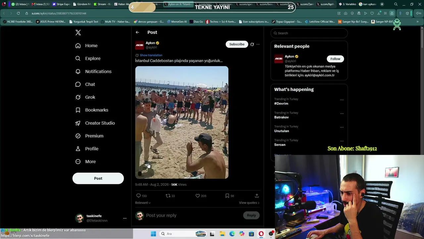Open options for #Devrim trend

click(x=342, y=100)
